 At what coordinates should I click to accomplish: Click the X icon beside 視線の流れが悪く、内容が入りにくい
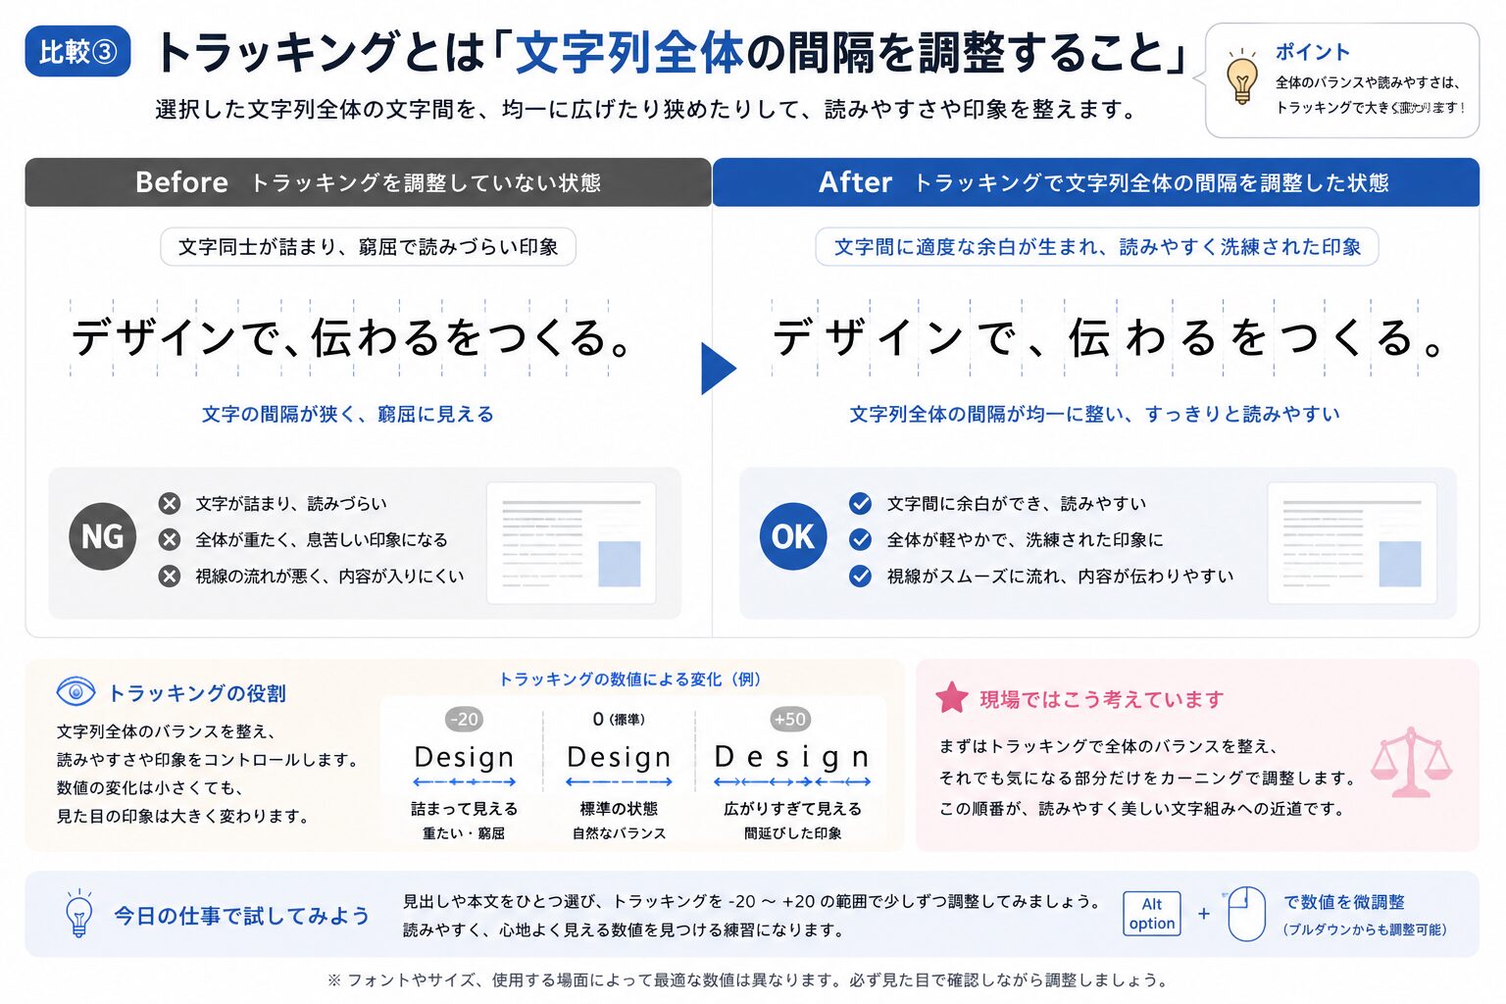tap(170, 576)
